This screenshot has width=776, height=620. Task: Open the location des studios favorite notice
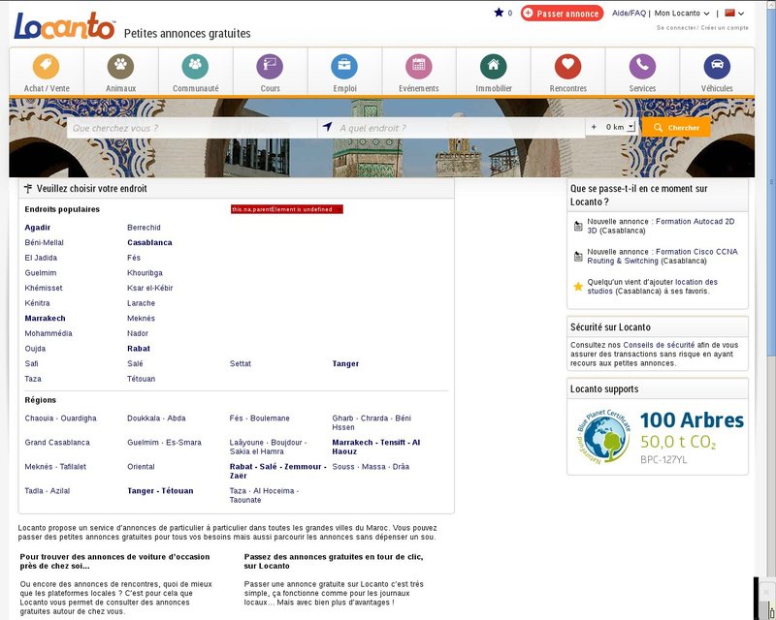[x=652, y=287]
